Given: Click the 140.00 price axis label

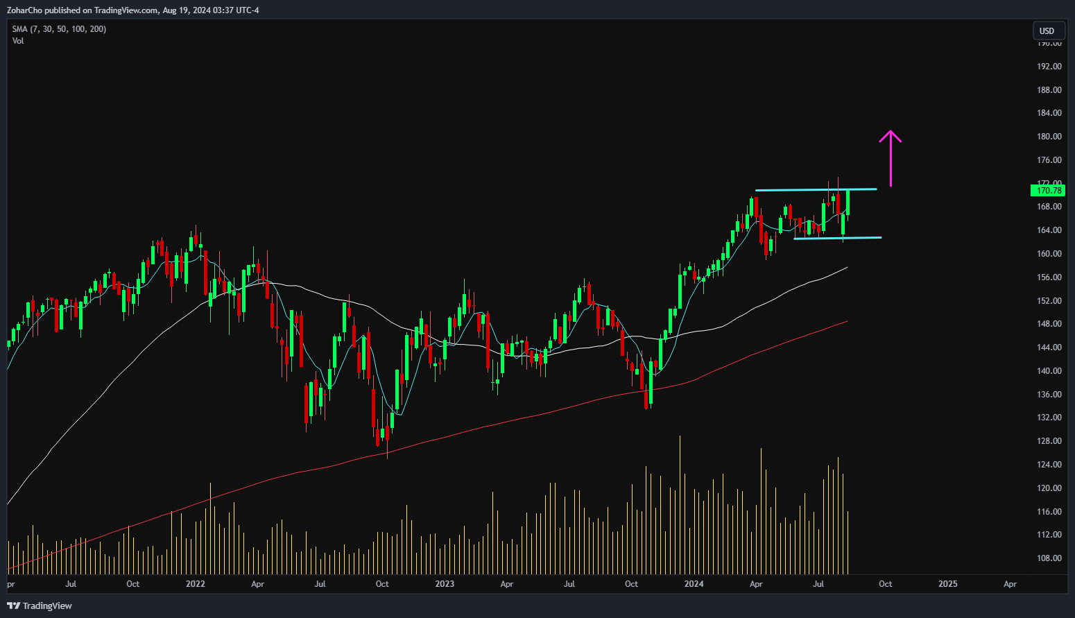Looking at the screenshot, I should pos(1049,371).
